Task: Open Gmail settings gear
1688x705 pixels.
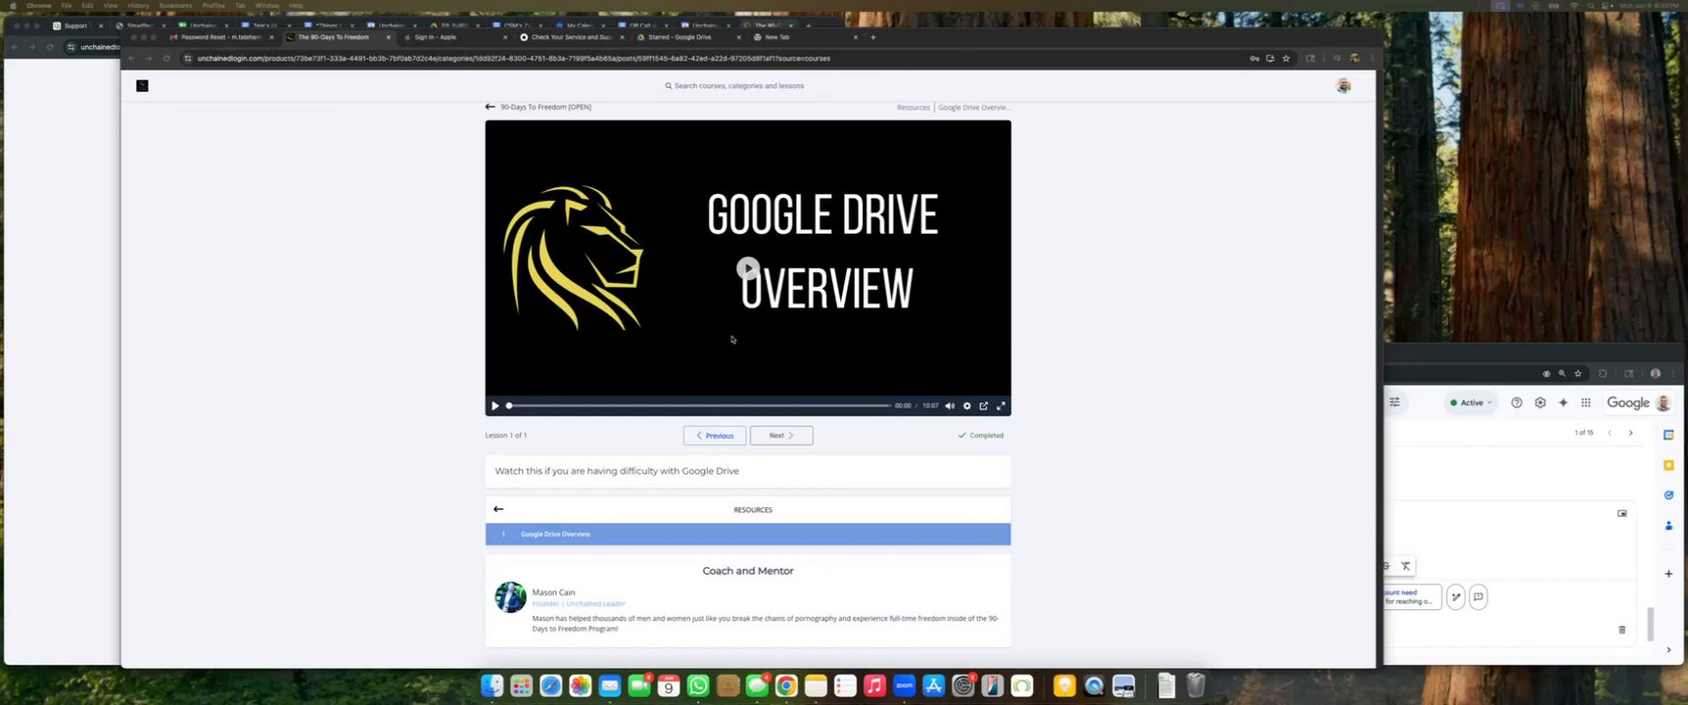Action: (1540, 402)
